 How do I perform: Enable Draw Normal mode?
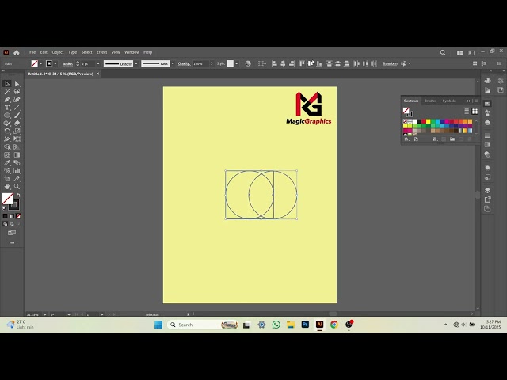6,224
